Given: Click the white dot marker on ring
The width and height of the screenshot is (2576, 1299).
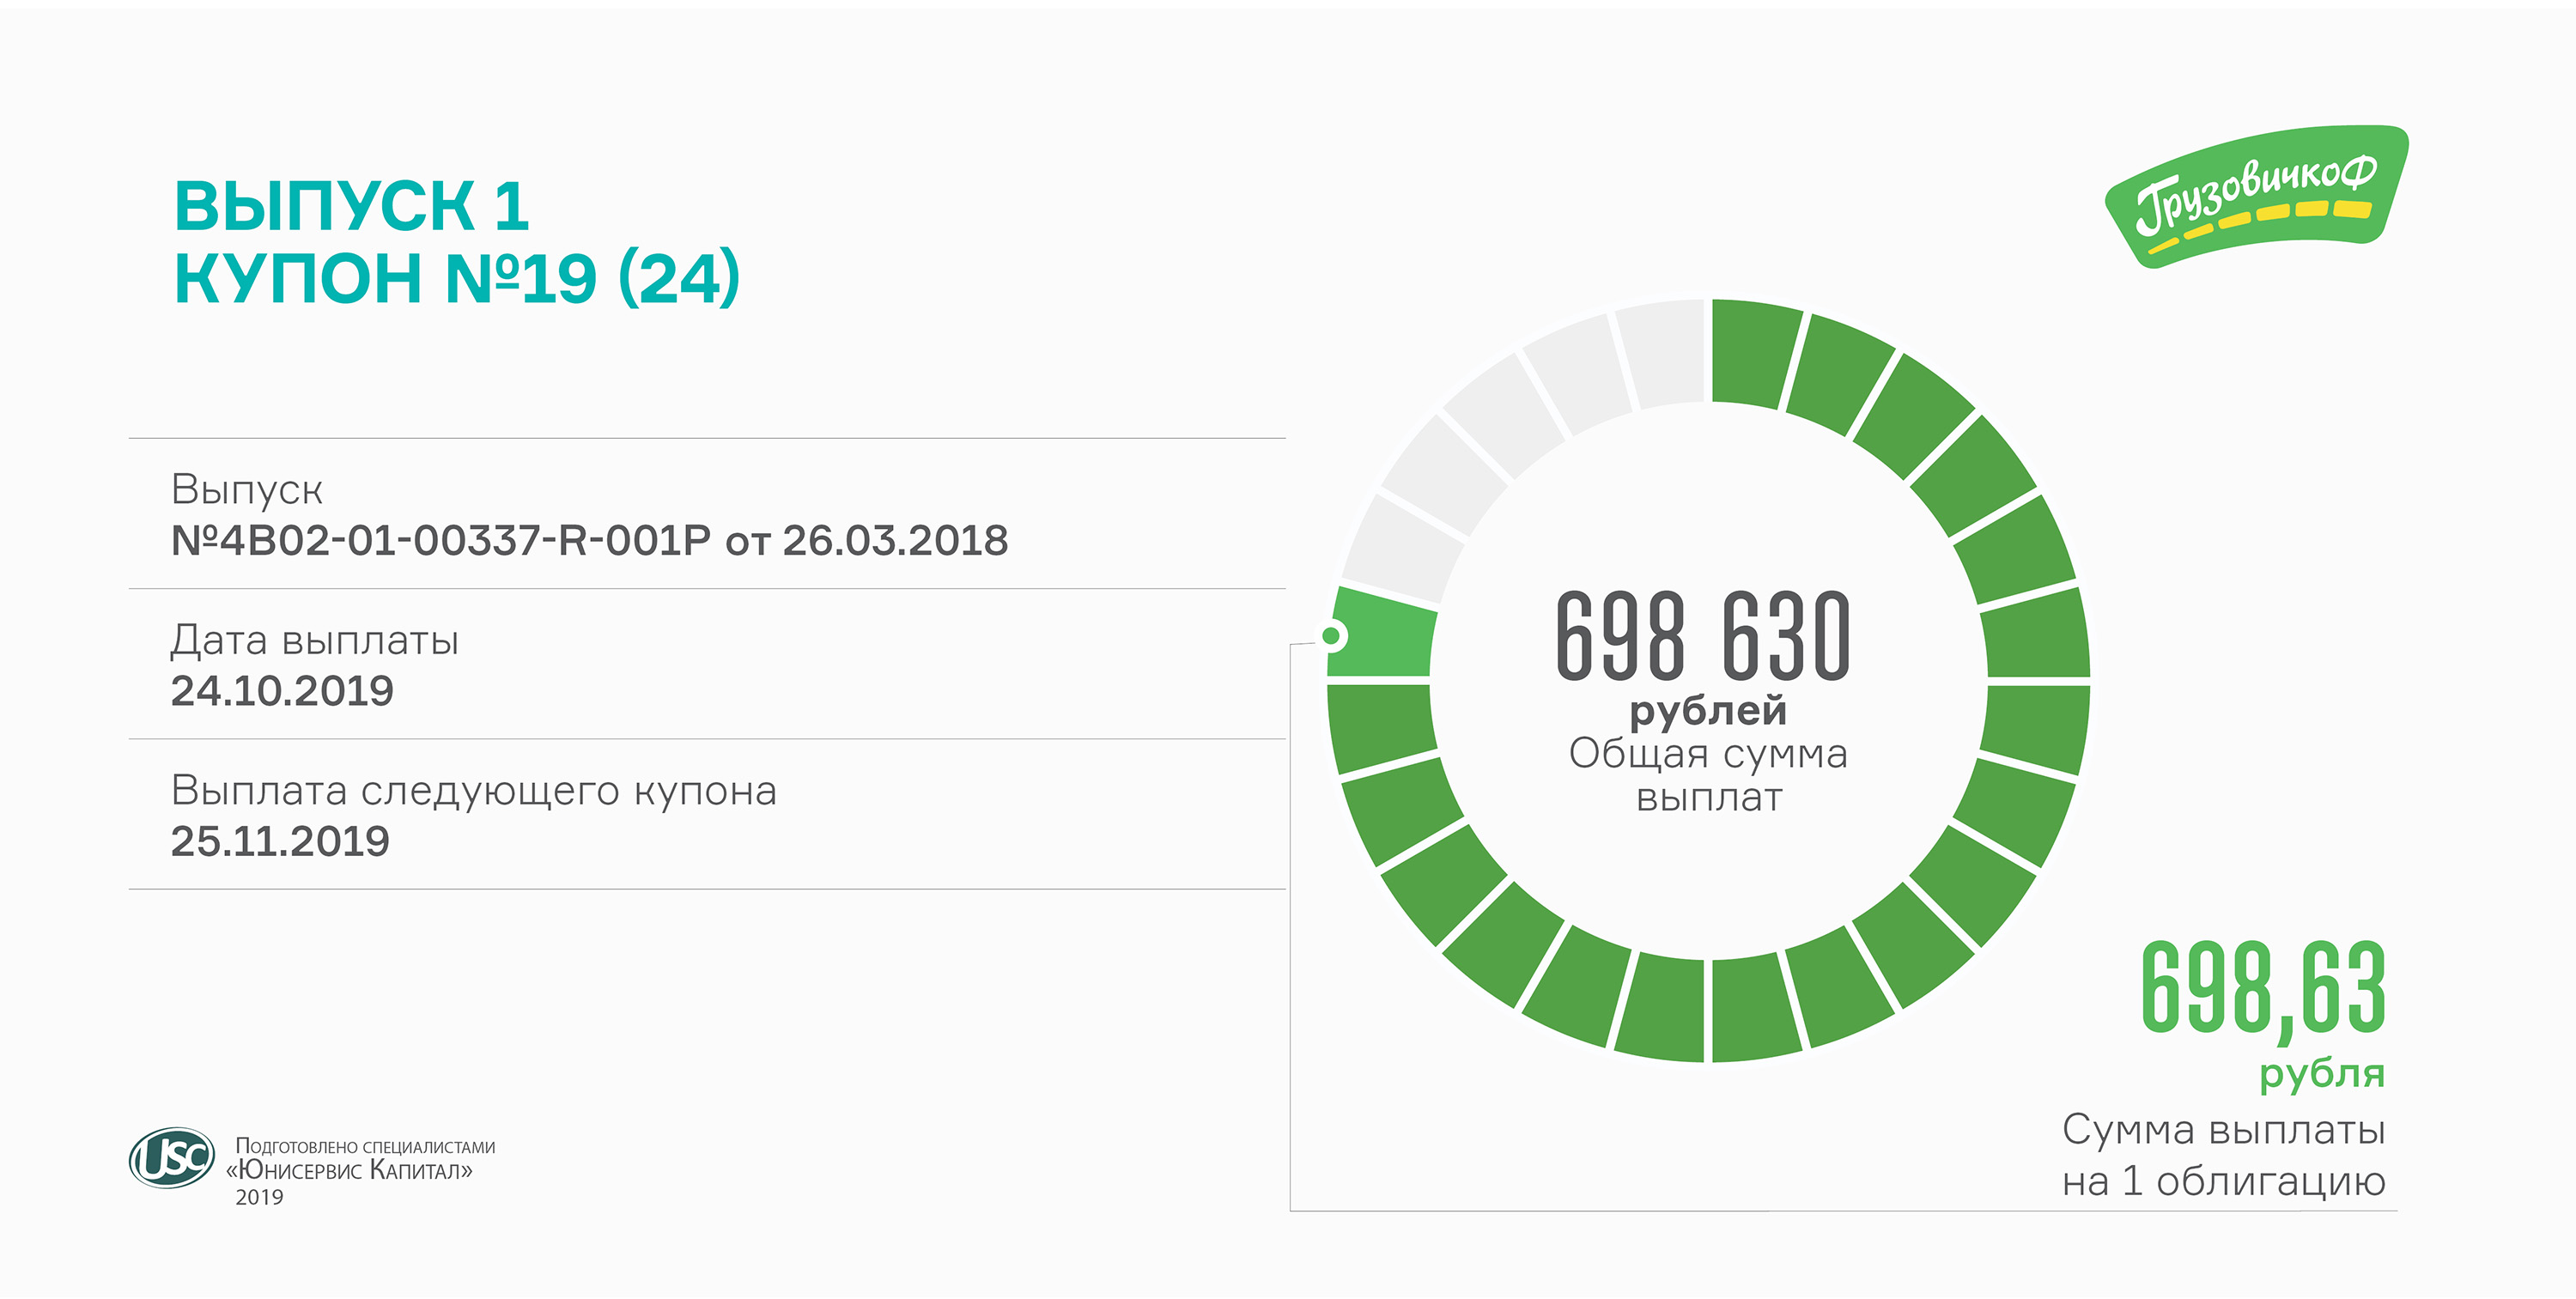Looking at the screenshot, I should tap(1331, 635).
